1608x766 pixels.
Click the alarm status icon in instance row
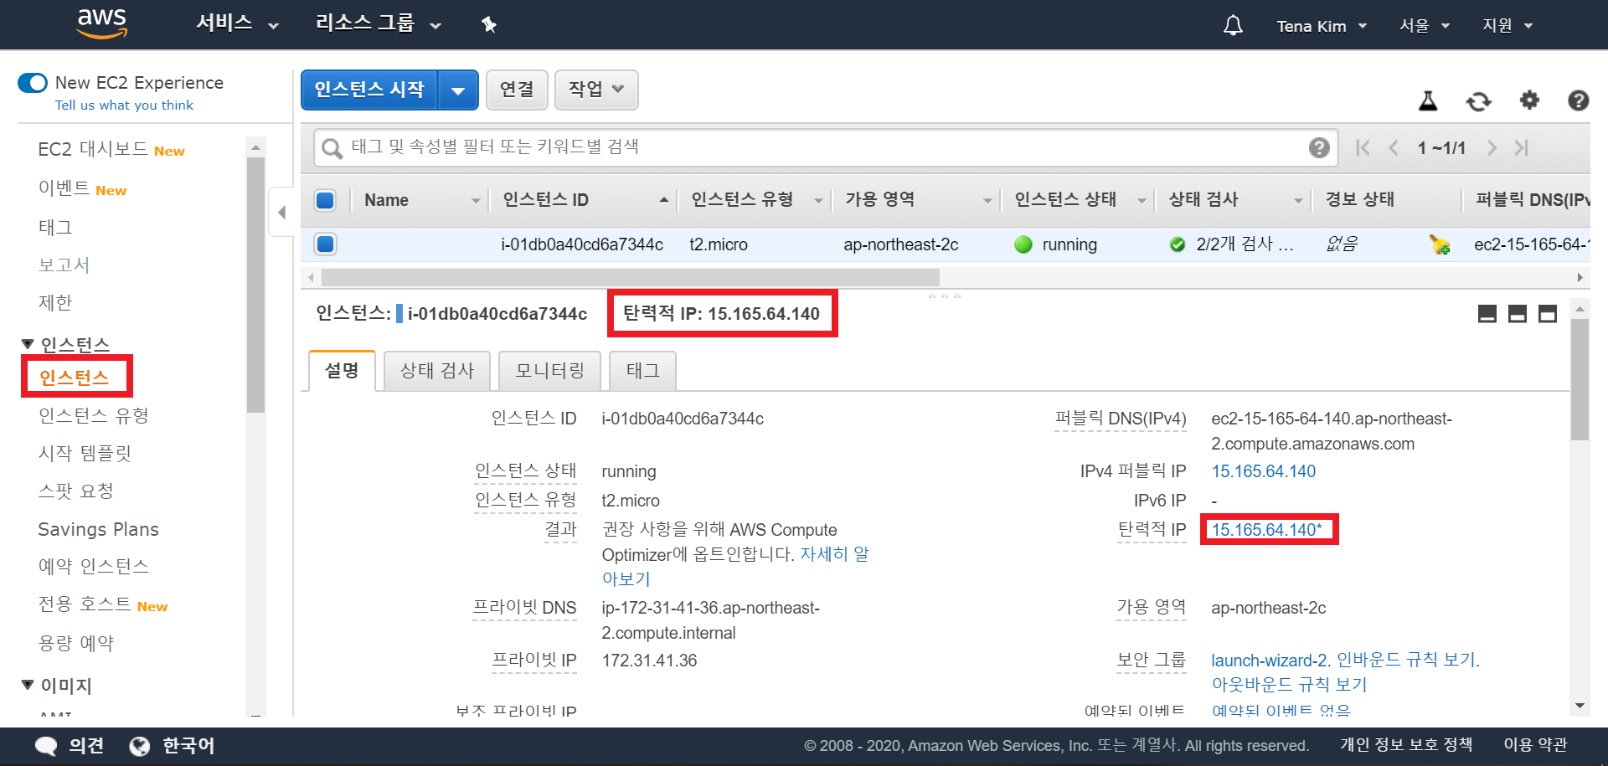tap(1440, 244)
